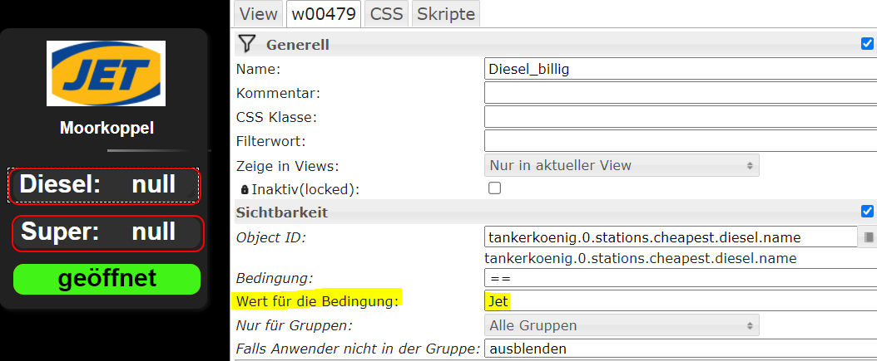877x361 pixels.
Task: Select the w00479 widget tab
Action: (x=324, y=14)
